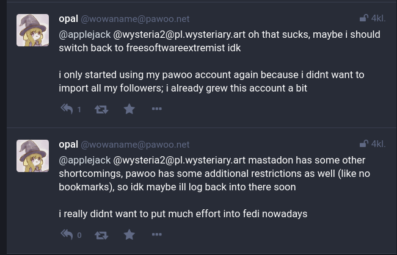Open the @applejack mention in second post
Viewport: 397px width, 255px height.
pyautogui.click(x=85, y=160)
